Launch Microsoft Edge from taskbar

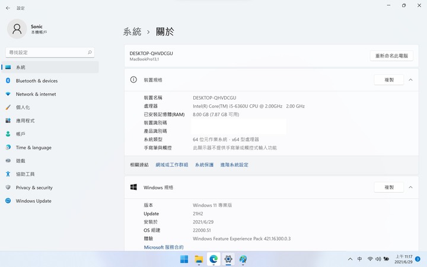pos(213,259)
